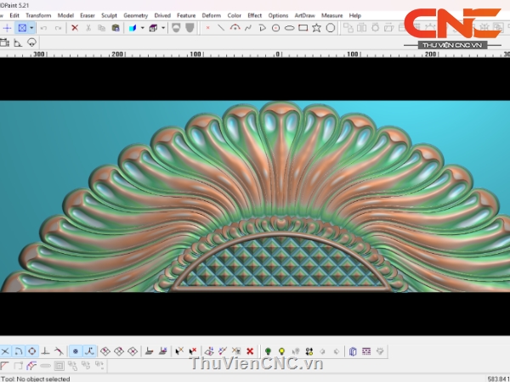510x382 pixels.
Task: Select the ellipse drawing tool
Action: pos(289,28)
